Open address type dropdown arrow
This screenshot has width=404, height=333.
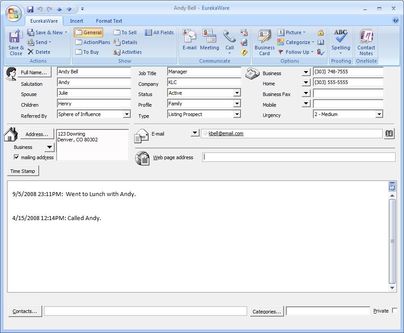(x=49, y=147)
